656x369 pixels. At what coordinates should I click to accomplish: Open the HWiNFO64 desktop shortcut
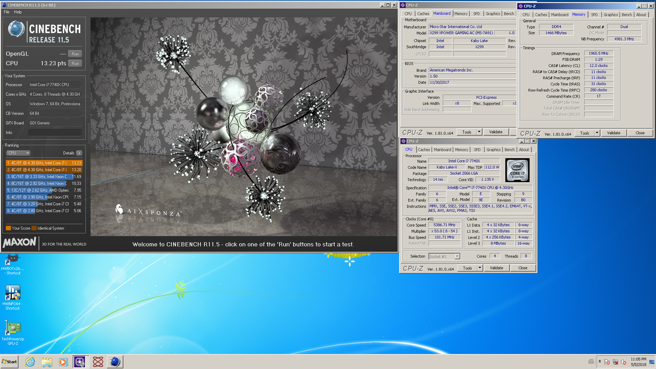click(13, 297)
